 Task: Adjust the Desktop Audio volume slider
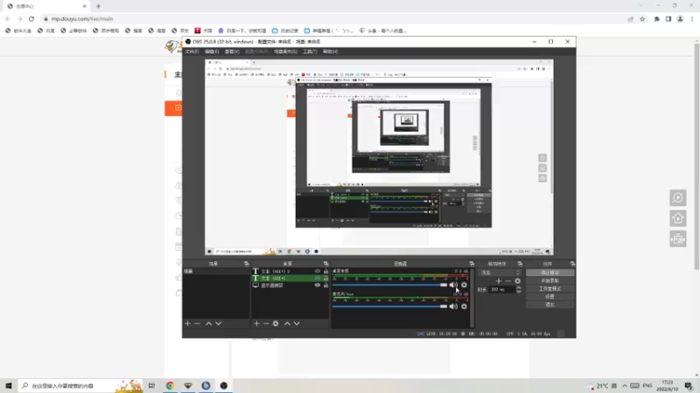coord(389,286)
